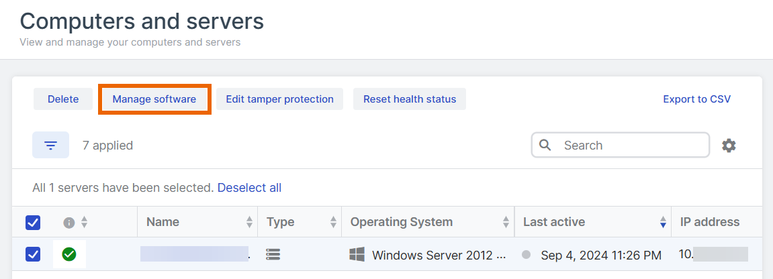The image size is (773, 279).
Task: Click the green health status checkmark icon
Action: 69,254
